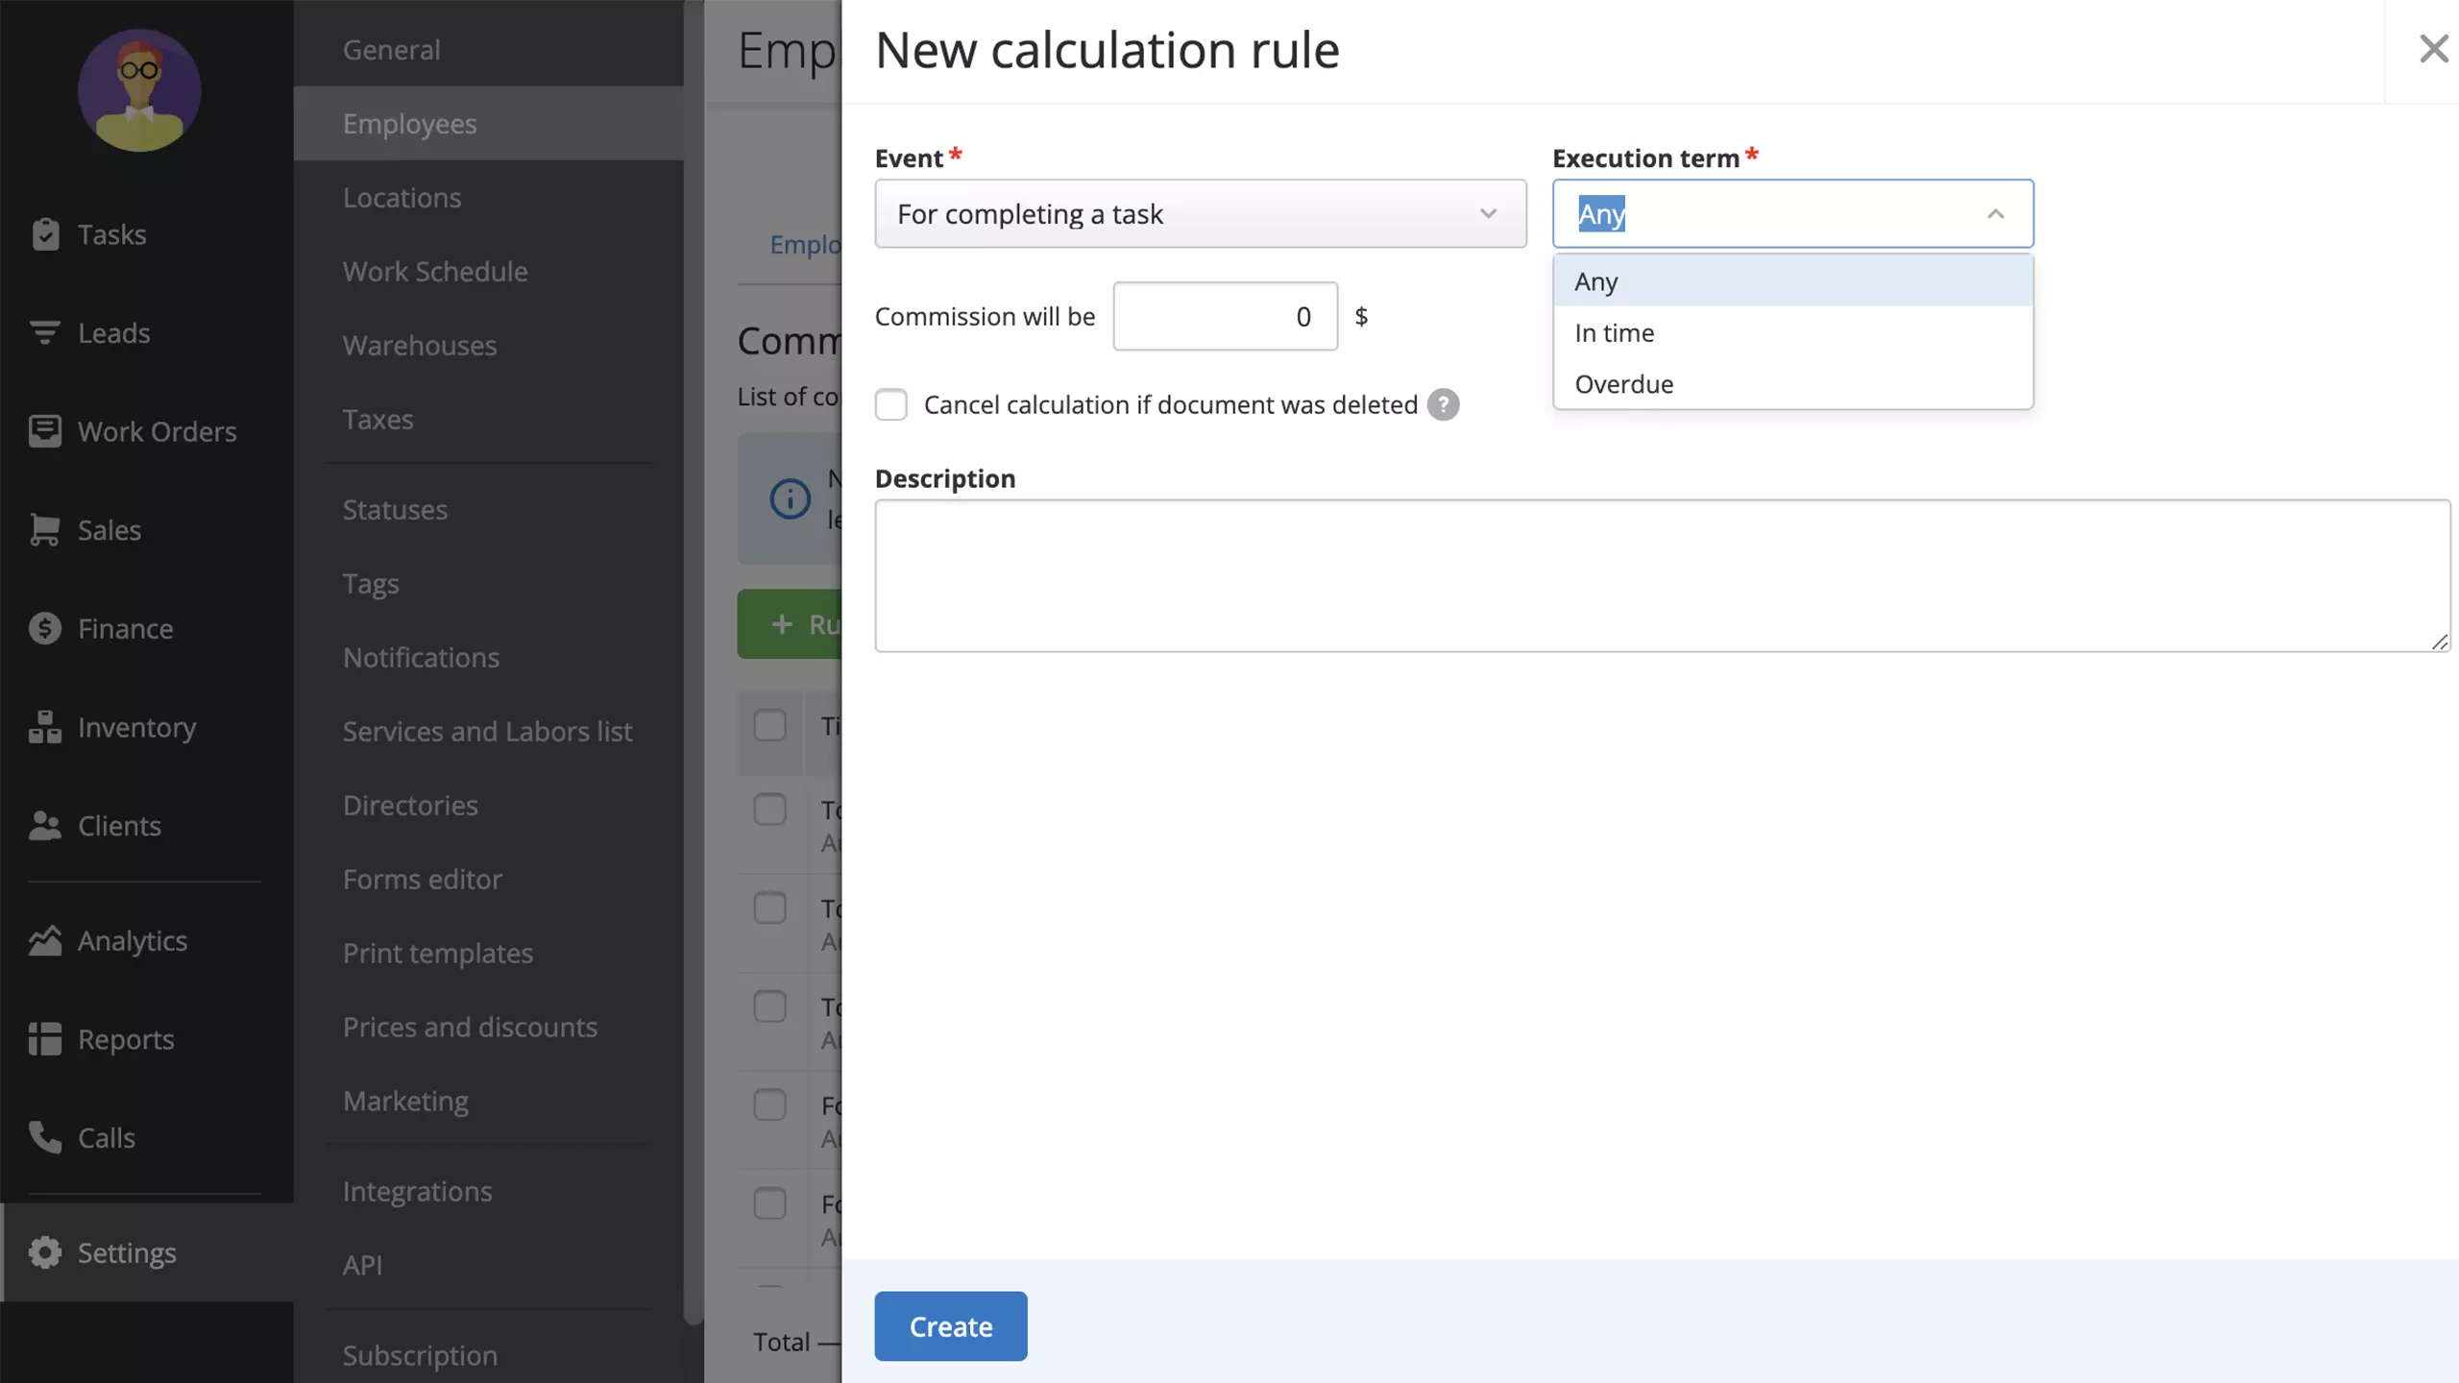This screenshot has width=2459, height=1383.
Task: Open Work Orders via its icon
Action: 45,431
